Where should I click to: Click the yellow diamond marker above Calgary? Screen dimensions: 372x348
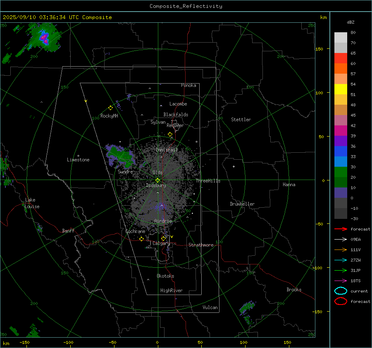pos(163,238)
